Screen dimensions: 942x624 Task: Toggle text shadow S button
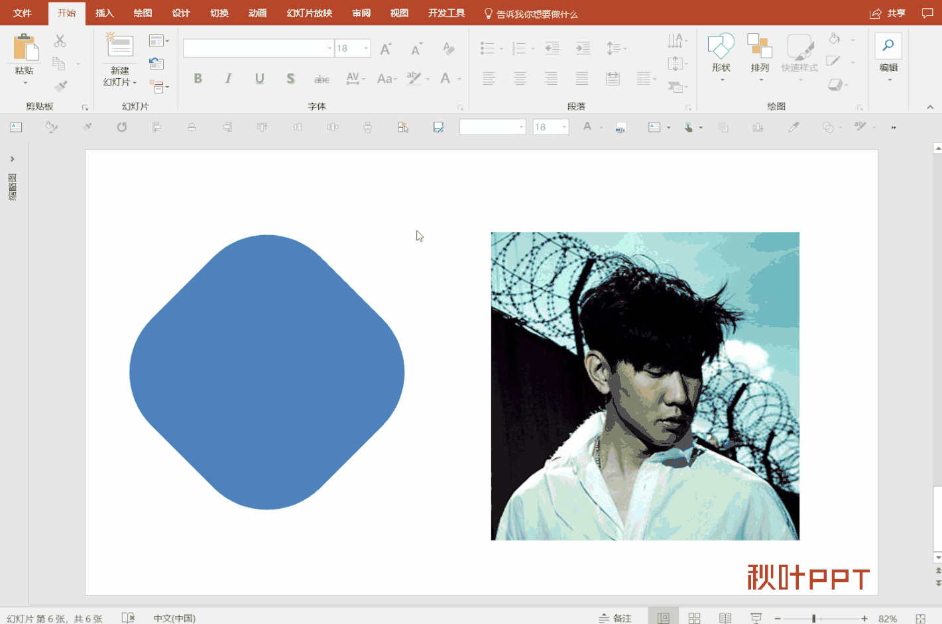(x=290, y=79)
